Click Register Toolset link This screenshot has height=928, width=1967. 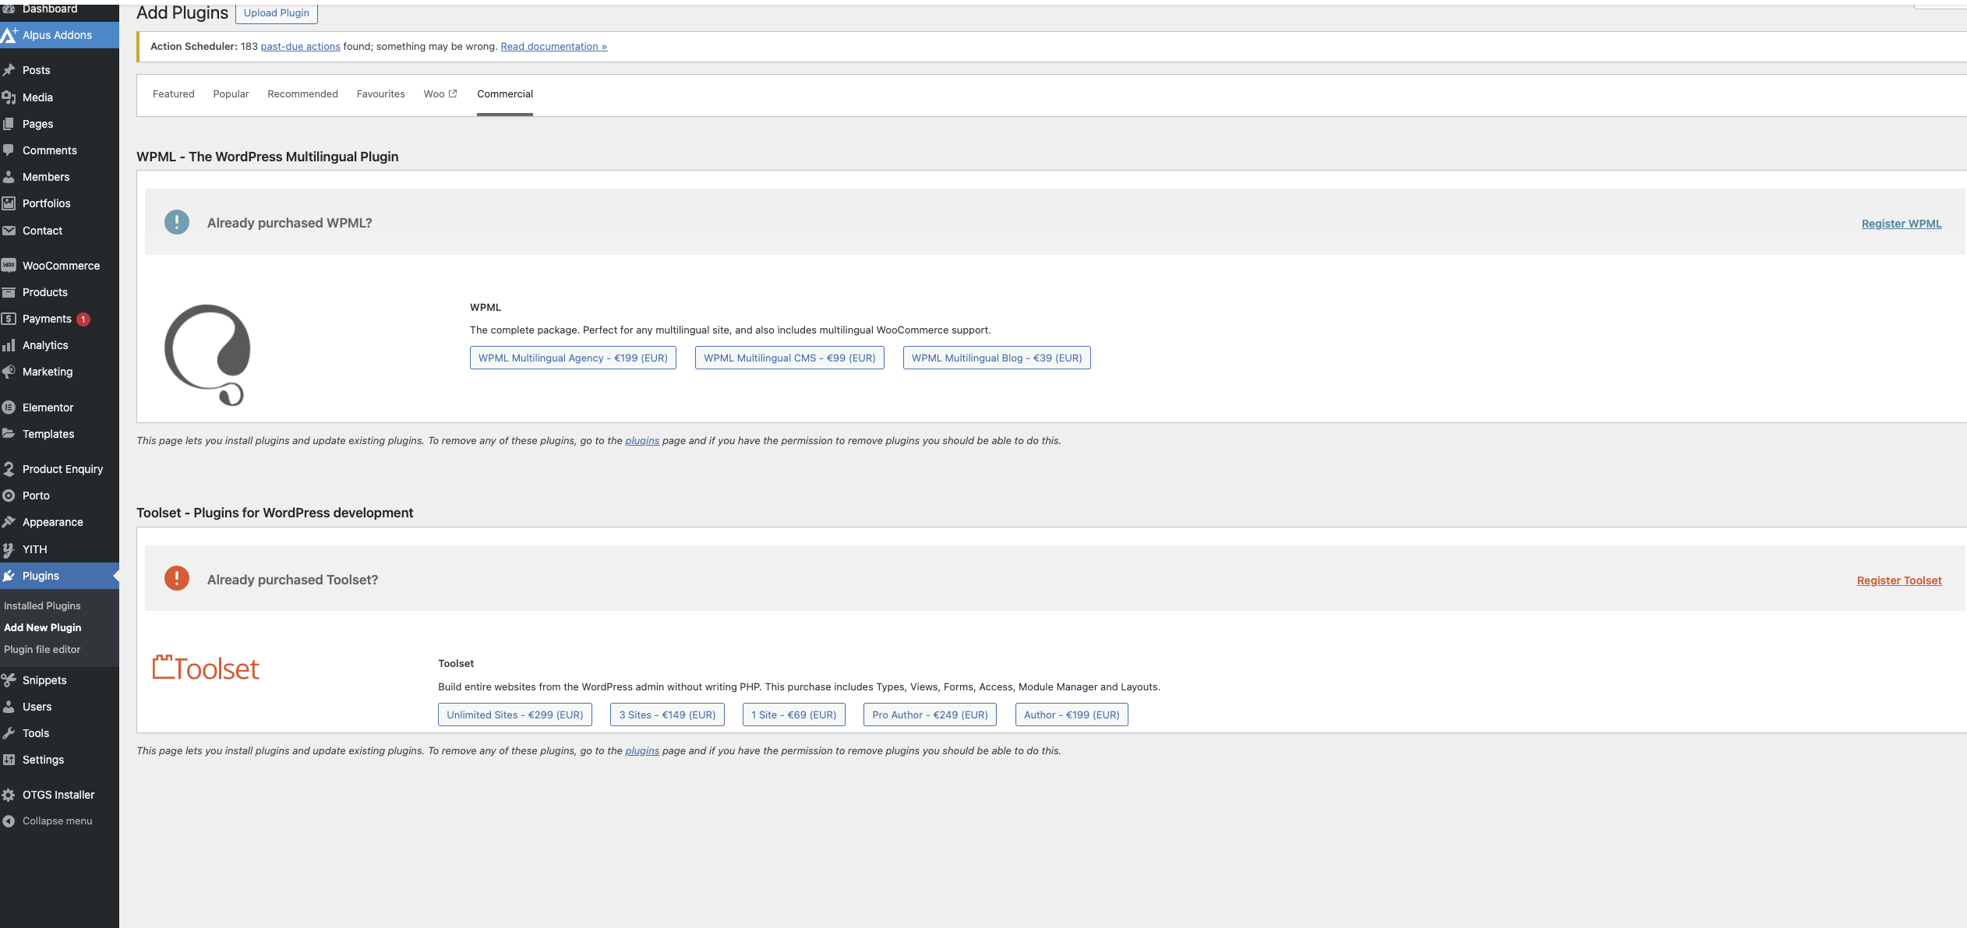click(1899, 580)
